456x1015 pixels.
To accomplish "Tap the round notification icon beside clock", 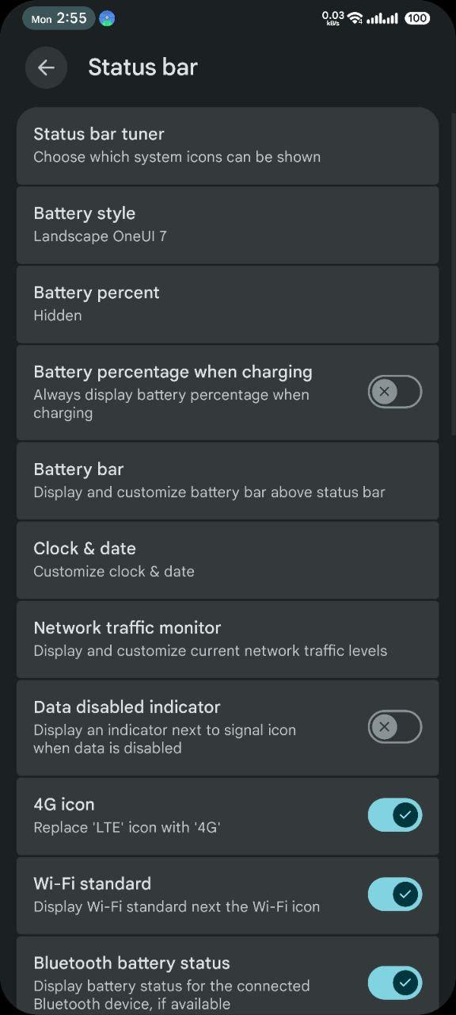I will click(107, 18).
